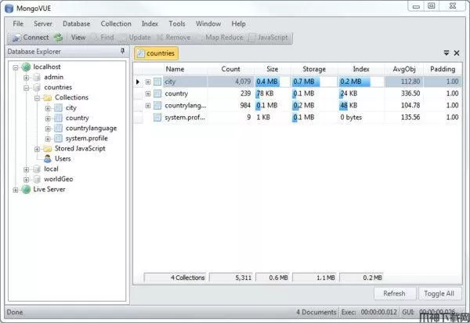This screenshot has height=323, width=470.
Task: Open the Collection menu
Action: 116,24
